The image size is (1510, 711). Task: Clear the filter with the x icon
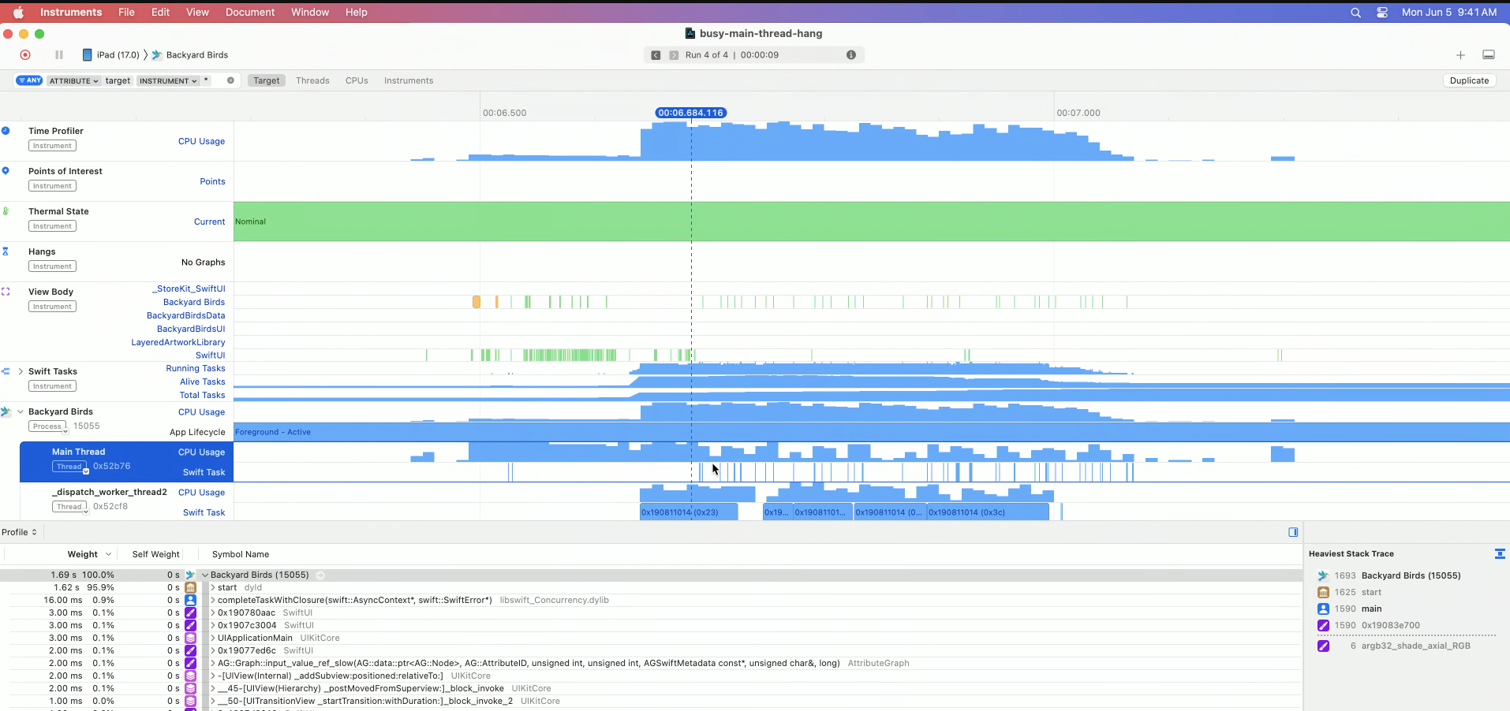(230, 80)
